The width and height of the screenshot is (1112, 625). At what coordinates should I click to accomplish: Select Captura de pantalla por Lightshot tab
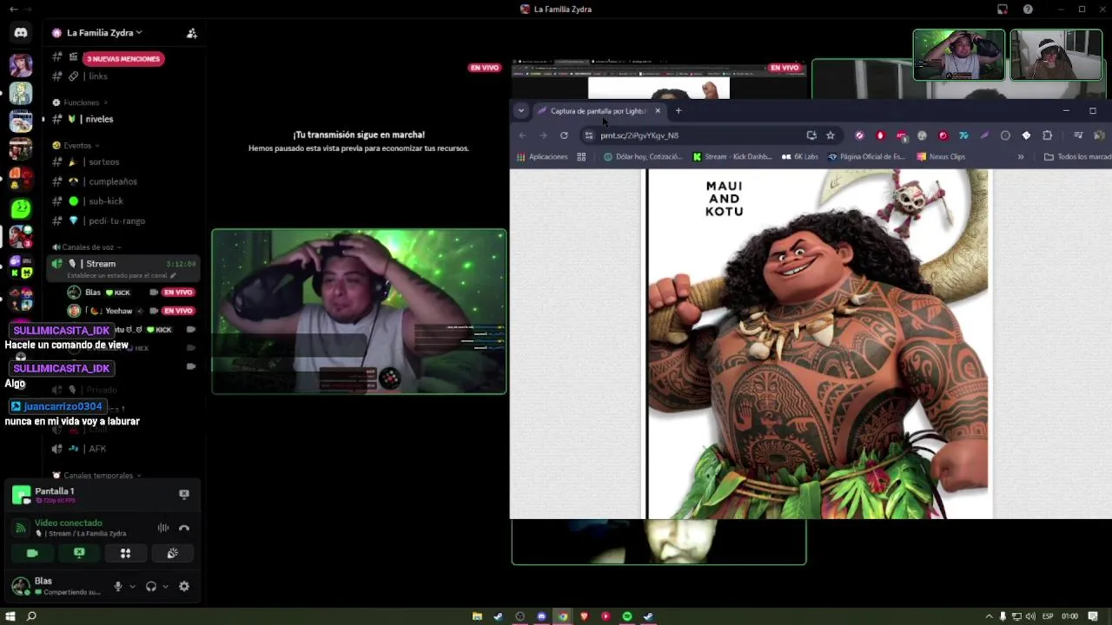click(x=598, y=111)
